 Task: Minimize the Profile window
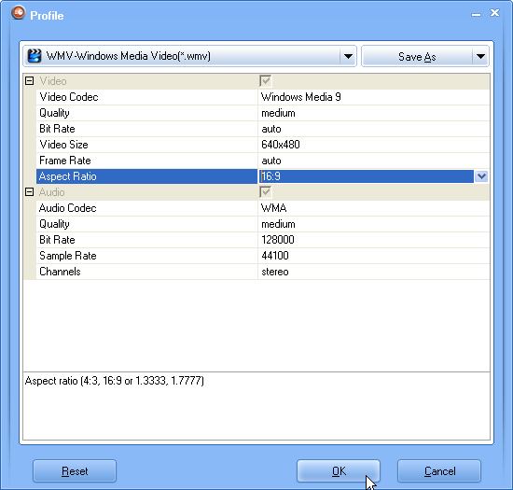coord(476,14)
